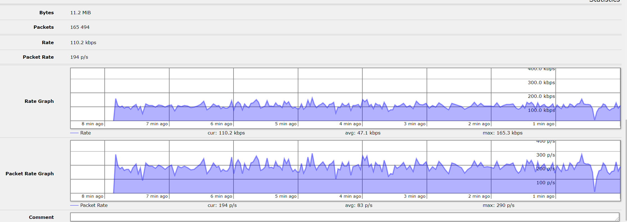Viewport: 627px width, 222px height.
Task: Click 1 min ago marker on Packet Rate graph
Action: (543, 196)
